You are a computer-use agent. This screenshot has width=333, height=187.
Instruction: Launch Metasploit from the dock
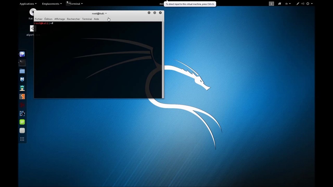click(x=22, y=79)
